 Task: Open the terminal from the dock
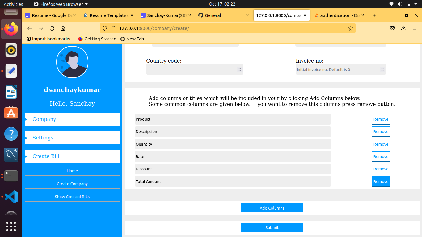click(x=11, y=176)
